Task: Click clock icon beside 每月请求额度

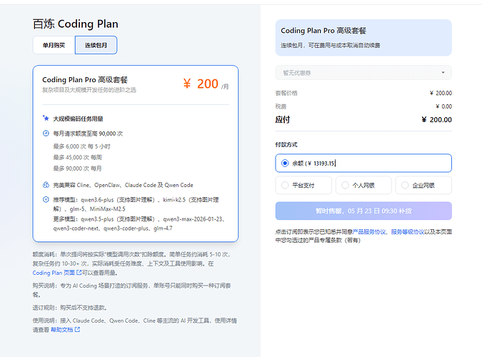Action: click(x=46, y=134)
